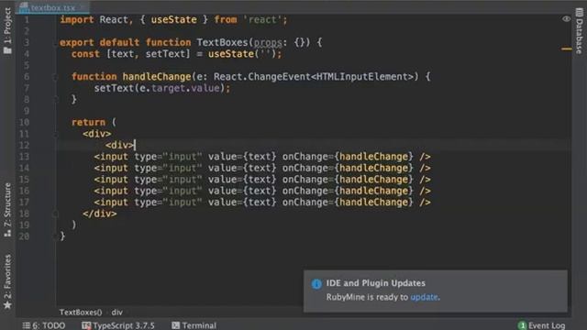
Task: Click the 'RubyMine is ready to' text
Action: click(367, 297)
